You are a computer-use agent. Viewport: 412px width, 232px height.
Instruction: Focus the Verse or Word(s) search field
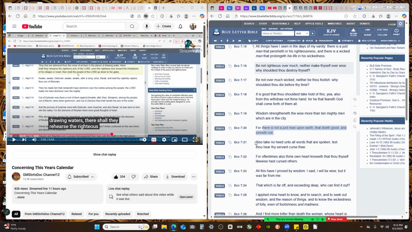(278, 34)
